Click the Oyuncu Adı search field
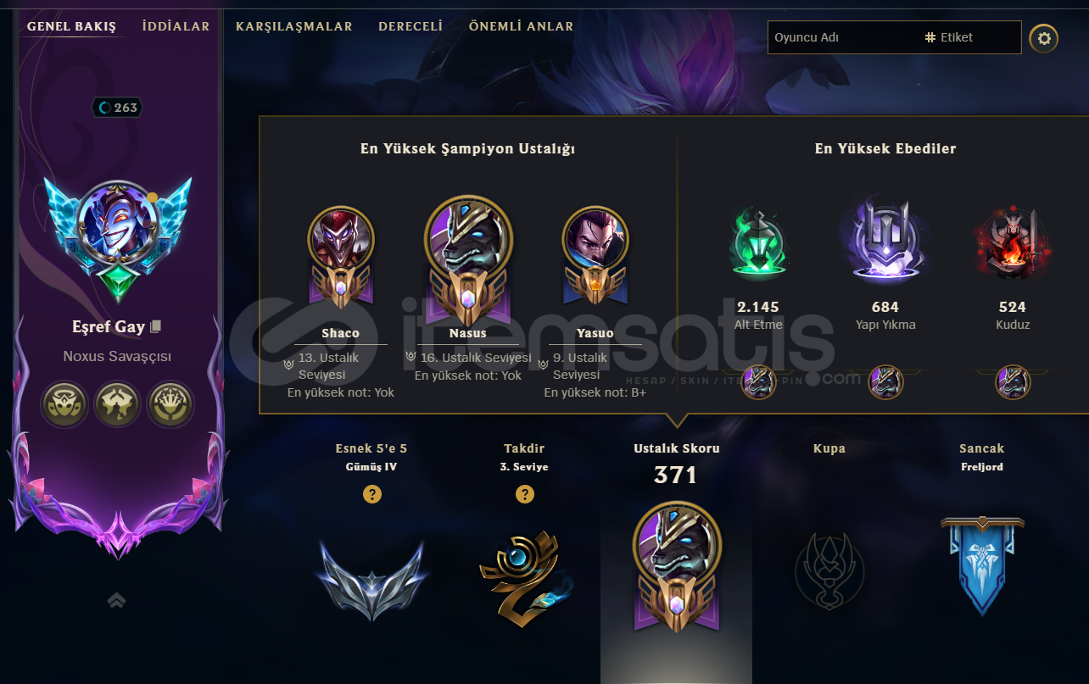The image size is (1089, 684). 842,37
